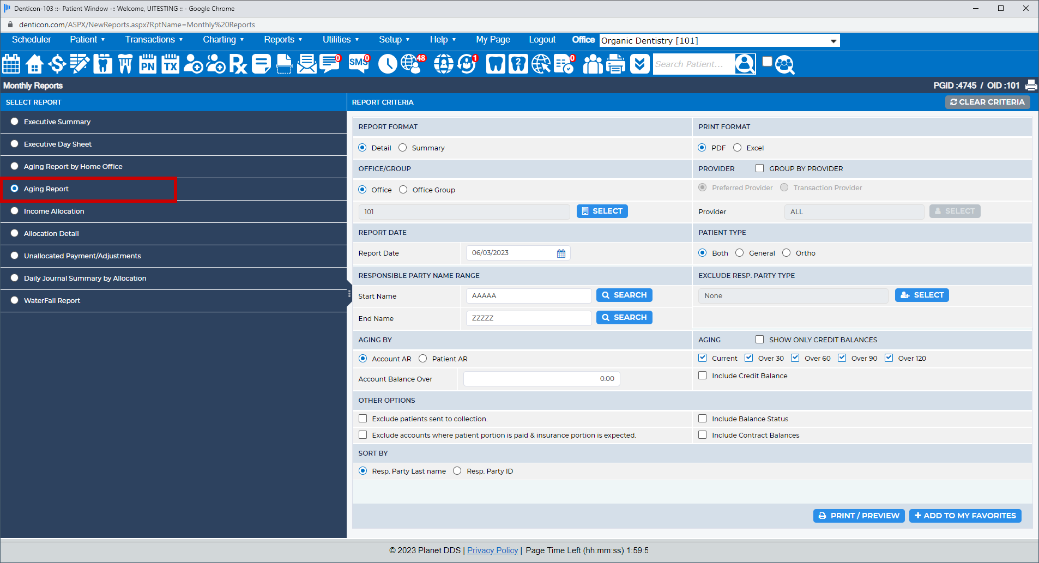Open the printer icon in the toolbar
Screen dimensions: 1039x563
tap(615, 64)
